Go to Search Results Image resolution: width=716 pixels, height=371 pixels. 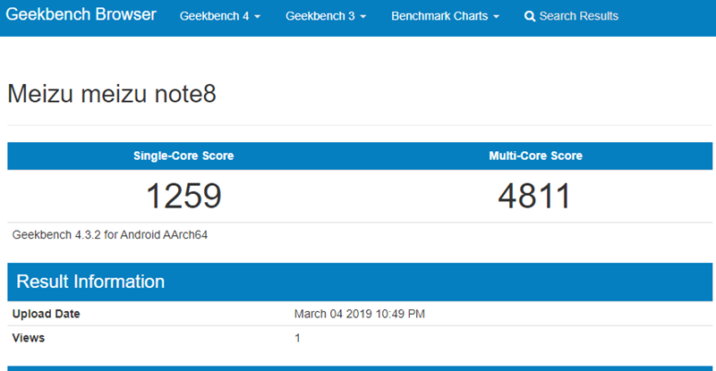[578, 16]
